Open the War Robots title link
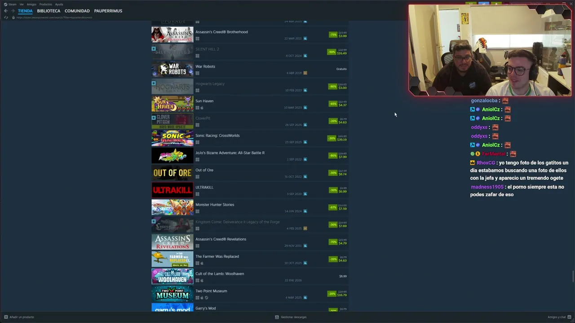Viewport: 575px width, 323px height. (x=205, y=66)
